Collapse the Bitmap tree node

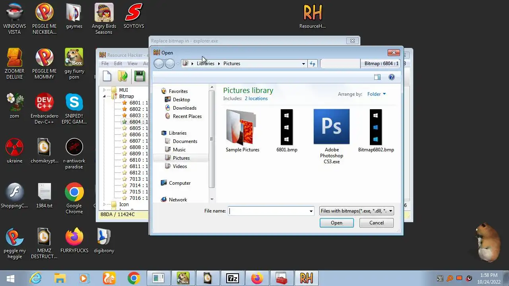tap(104, 97)
